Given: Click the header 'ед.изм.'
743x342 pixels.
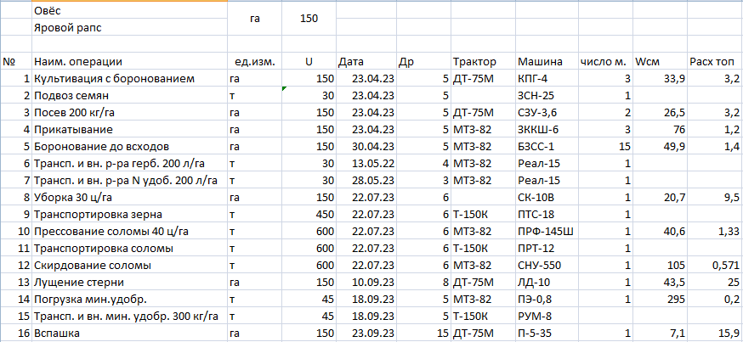Looking at the screenshot, I should (x=255, y=61).
